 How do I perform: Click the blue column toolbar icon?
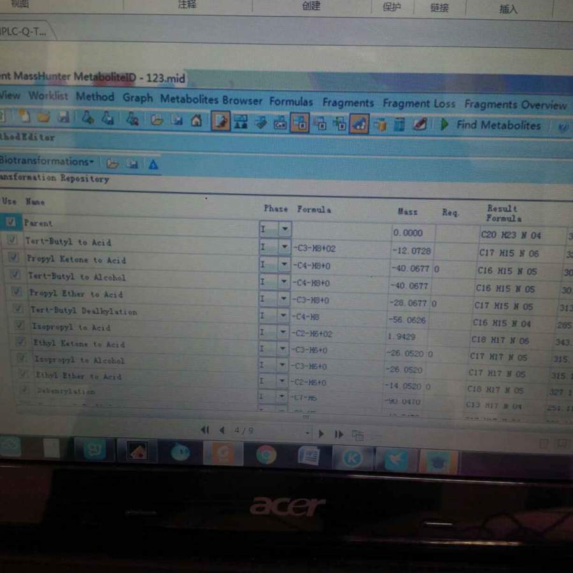pos(399,125)
